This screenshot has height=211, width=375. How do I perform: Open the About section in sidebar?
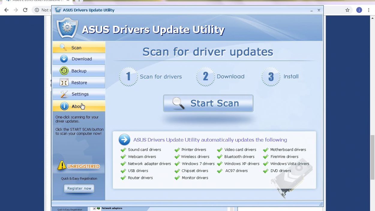(79, 106)
